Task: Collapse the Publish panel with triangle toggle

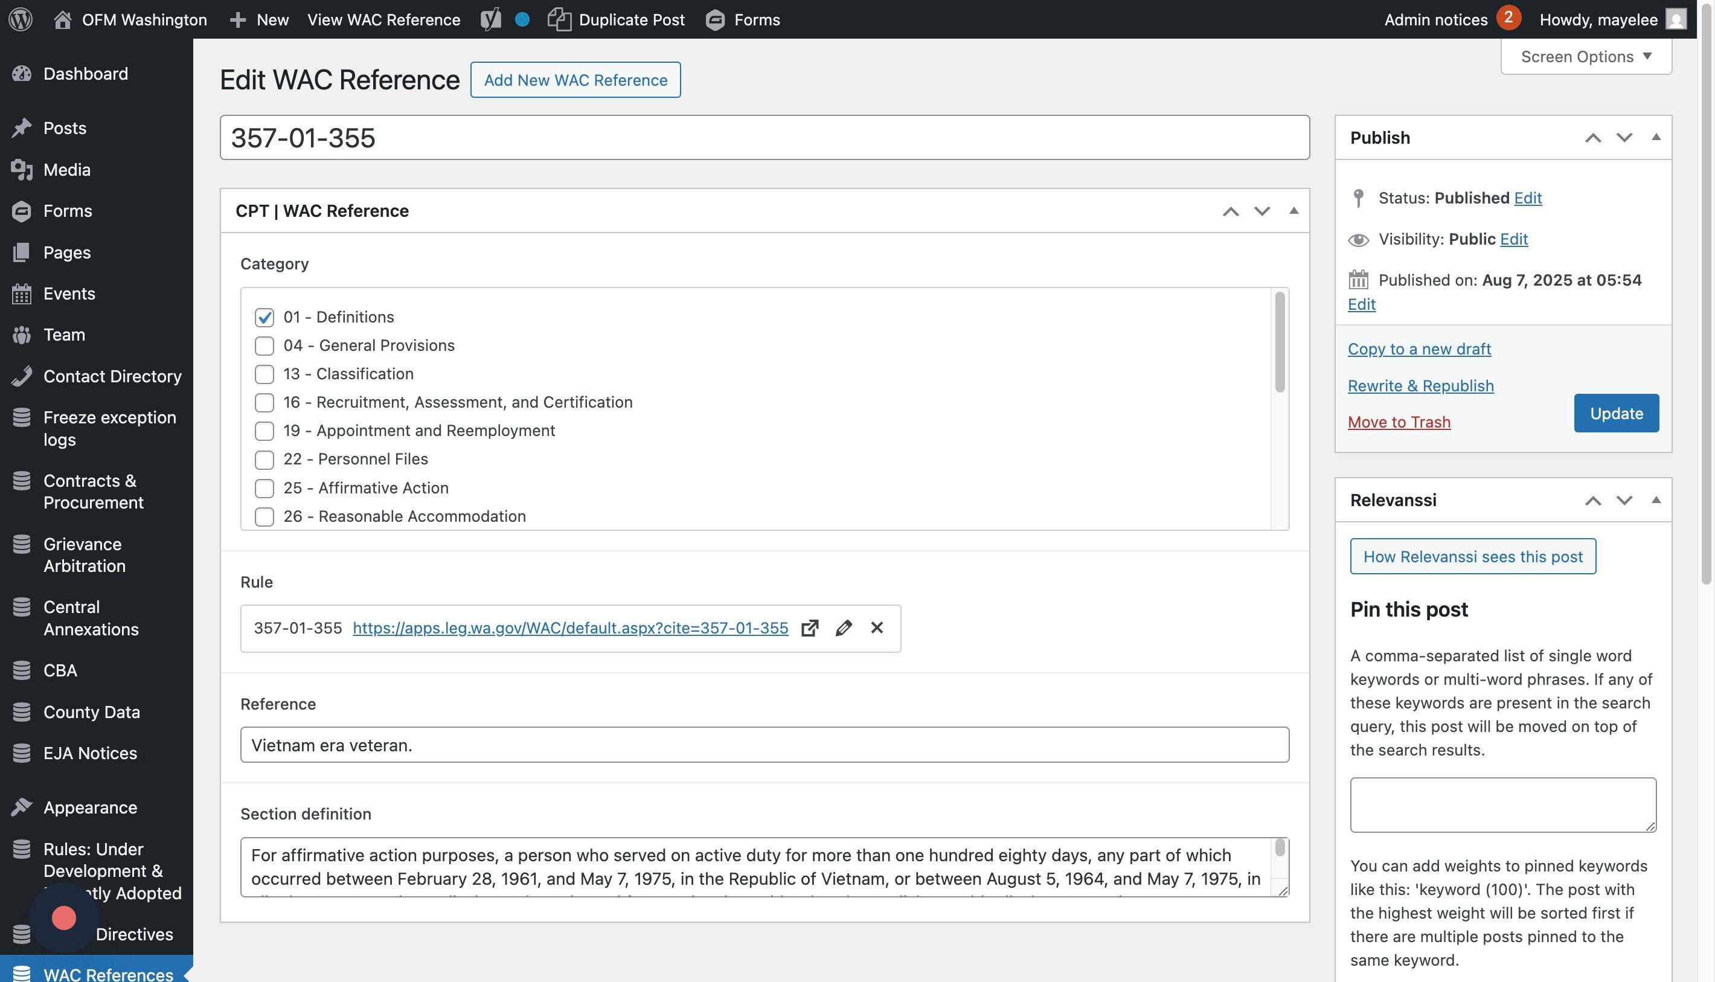Action: pos(1656,138)
